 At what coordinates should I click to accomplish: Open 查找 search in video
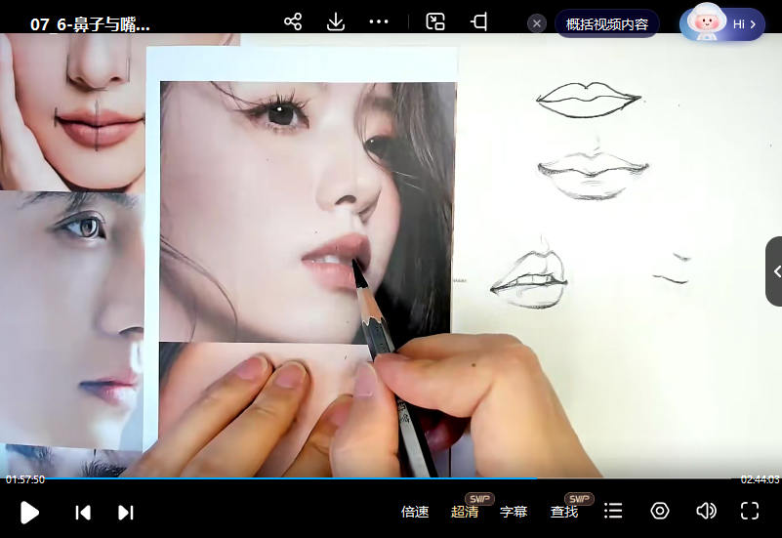click(x=564, y=512)
